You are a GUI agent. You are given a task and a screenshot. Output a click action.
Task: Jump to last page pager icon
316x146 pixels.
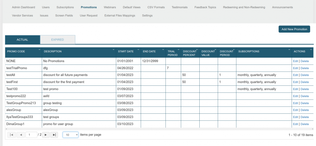pyautogui.click(x=54, y=135)
